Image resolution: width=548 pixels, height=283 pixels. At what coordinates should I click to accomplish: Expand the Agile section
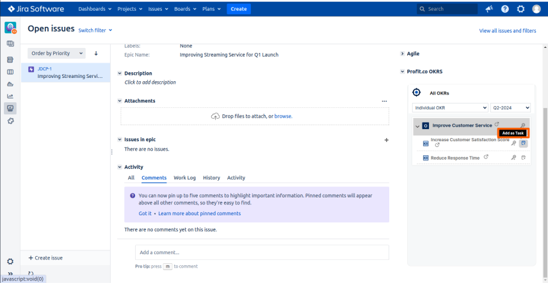(x=401, y=54)
